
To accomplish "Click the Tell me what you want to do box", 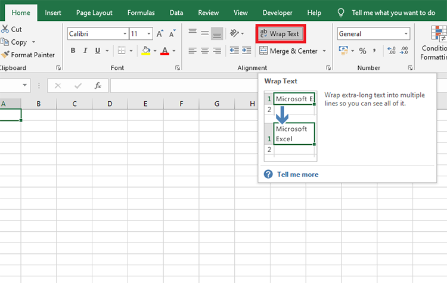I will [387, 13].
